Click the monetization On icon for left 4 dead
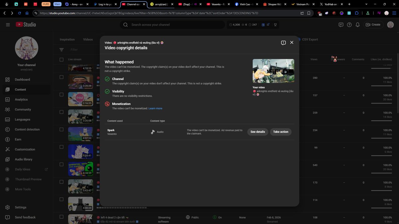Viewport: 399px width, 224px height. point(215,217)
